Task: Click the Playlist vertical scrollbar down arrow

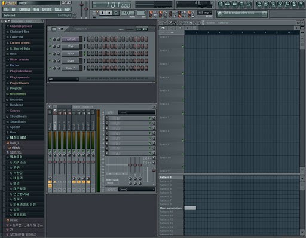Action: [x=302, y=170]
